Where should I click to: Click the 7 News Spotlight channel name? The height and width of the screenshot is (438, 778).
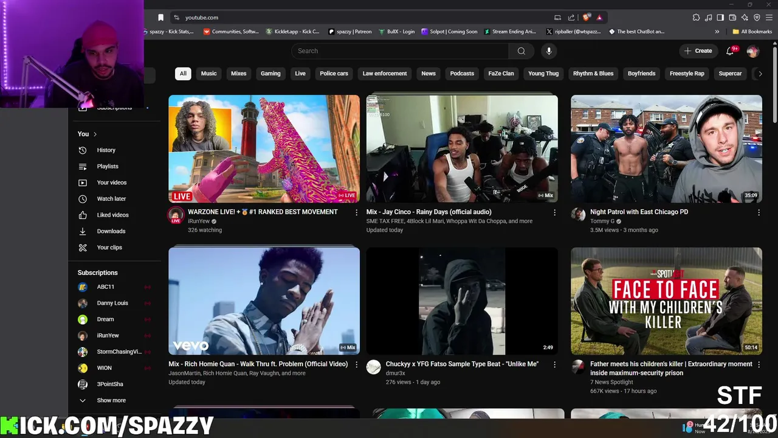[x=611, y=382]
